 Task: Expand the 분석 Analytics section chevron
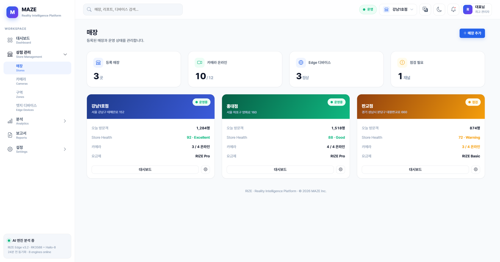65,121
